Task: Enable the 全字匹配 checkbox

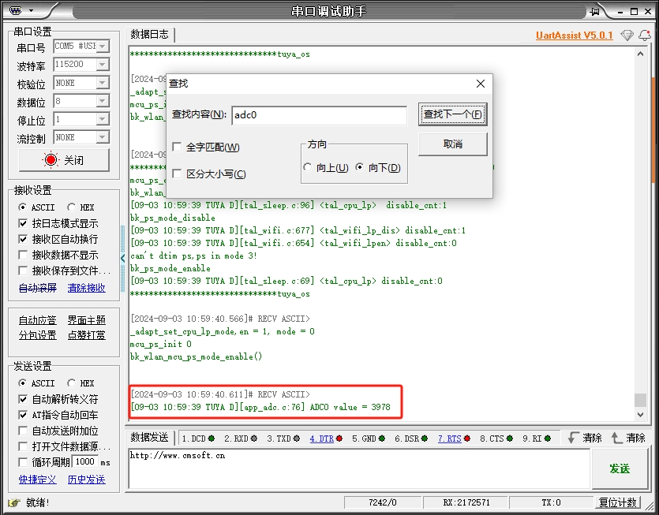Action: pyautogui.click(x=177, y=147)
